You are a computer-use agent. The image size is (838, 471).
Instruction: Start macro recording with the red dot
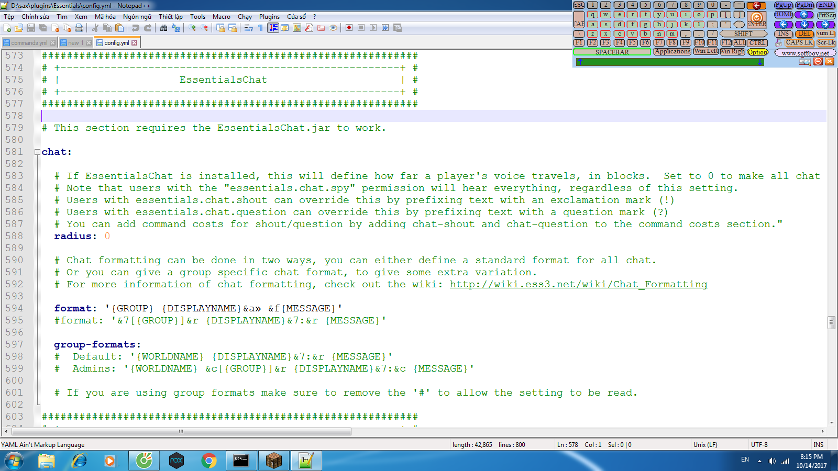pyautogui.click(x=349, y=28)
